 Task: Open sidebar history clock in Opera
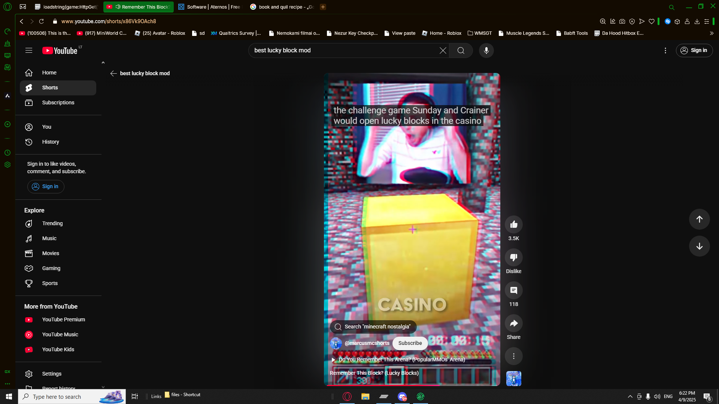point(7,153)
